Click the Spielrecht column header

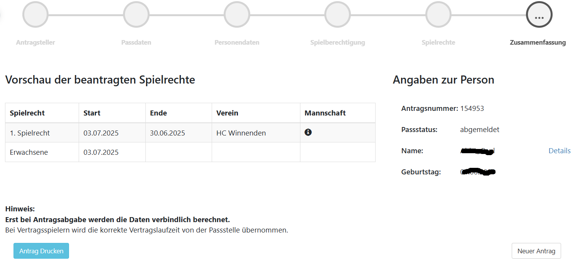[27, 113]
